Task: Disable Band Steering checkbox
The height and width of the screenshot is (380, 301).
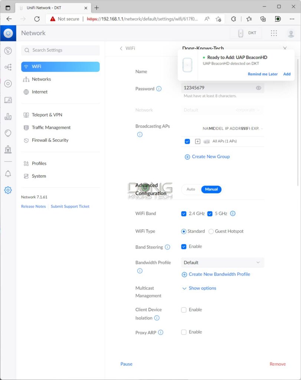Action: (x=184, y=247)
